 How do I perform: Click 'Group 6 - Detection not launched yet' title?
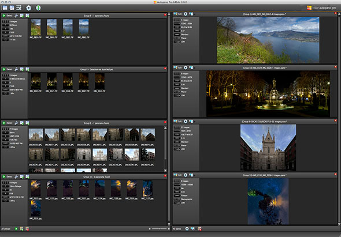pos(97,69)
